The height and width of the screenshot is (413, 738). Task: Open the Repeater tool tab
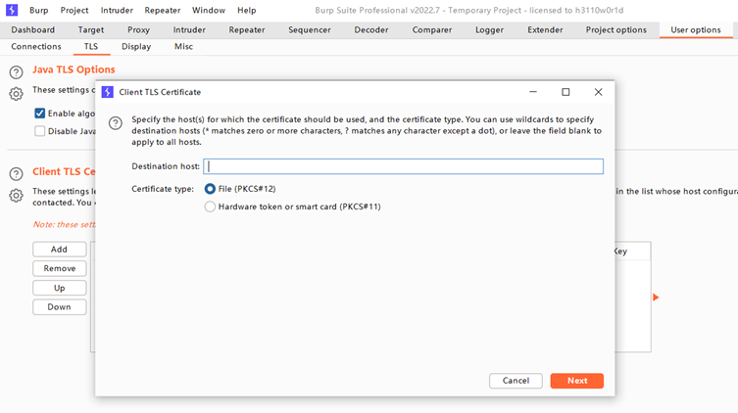pos(247,30)
